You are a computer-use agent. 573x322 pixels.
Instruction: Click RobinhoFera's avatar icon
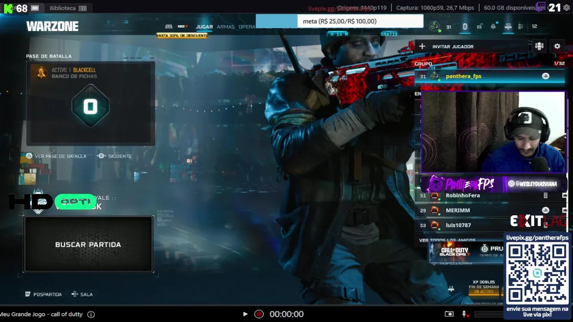435,195
